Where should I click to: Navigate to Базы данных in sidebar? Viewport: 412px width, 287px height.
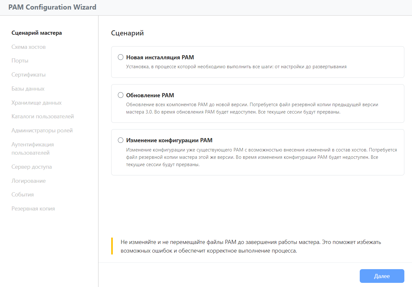pos(28,89)
